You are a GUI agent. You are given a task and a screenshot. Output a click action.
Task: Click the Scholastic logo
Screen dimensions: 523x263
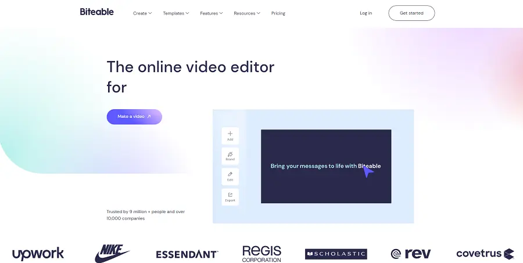pyautogui.click(x=336, y=254)
